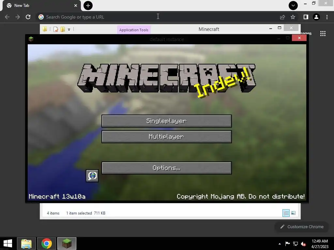
Task: Open Chrome three-dot menu
Action: click(327, 17)
